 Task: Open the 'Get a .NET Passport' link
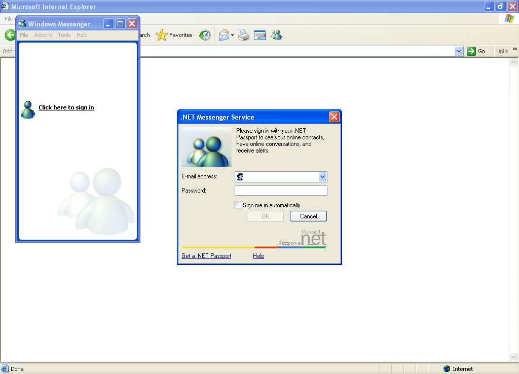point(206,256)
